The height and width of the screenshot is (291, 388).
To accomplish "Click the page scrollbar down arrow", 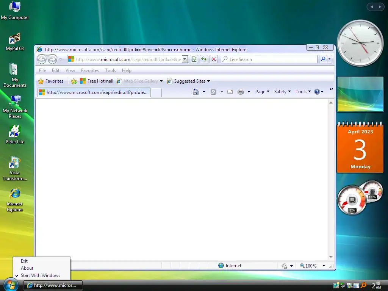I will point(331,257).
